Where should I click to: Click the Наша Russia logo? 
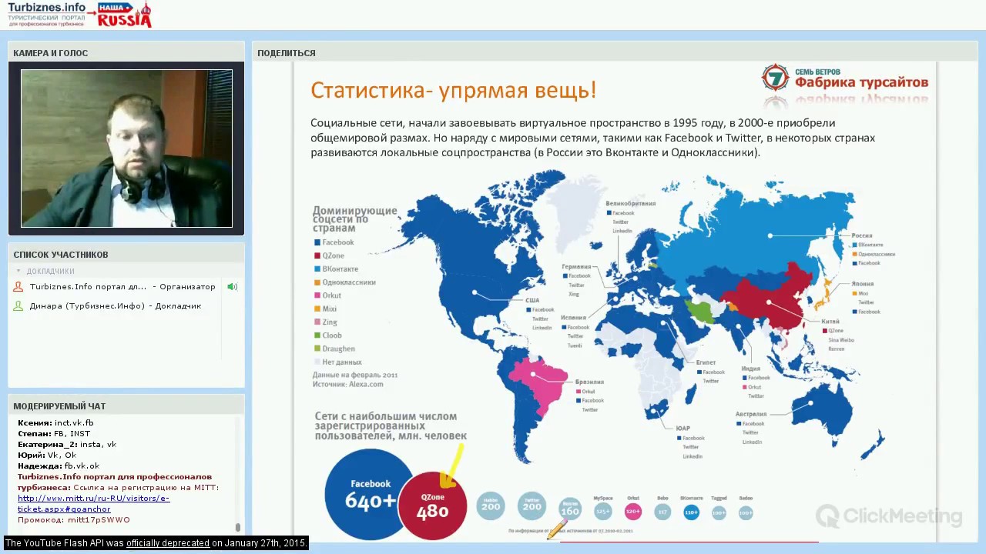click(x=124, y=15)
